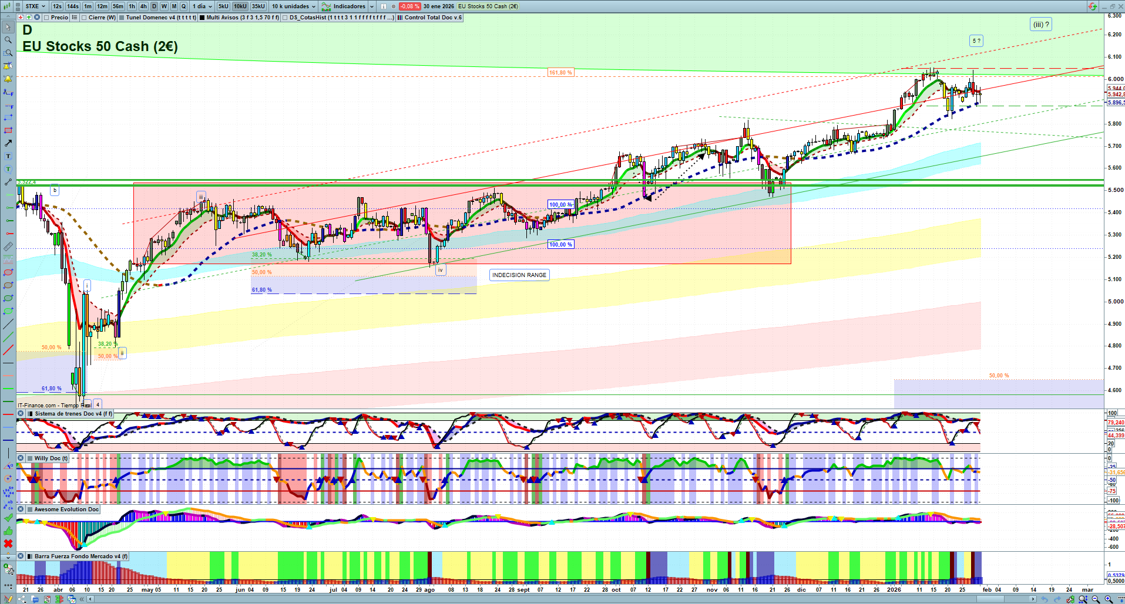Click the Sistema de trenes Doc v4 label

pyautogui.click(x=73, y=414)
